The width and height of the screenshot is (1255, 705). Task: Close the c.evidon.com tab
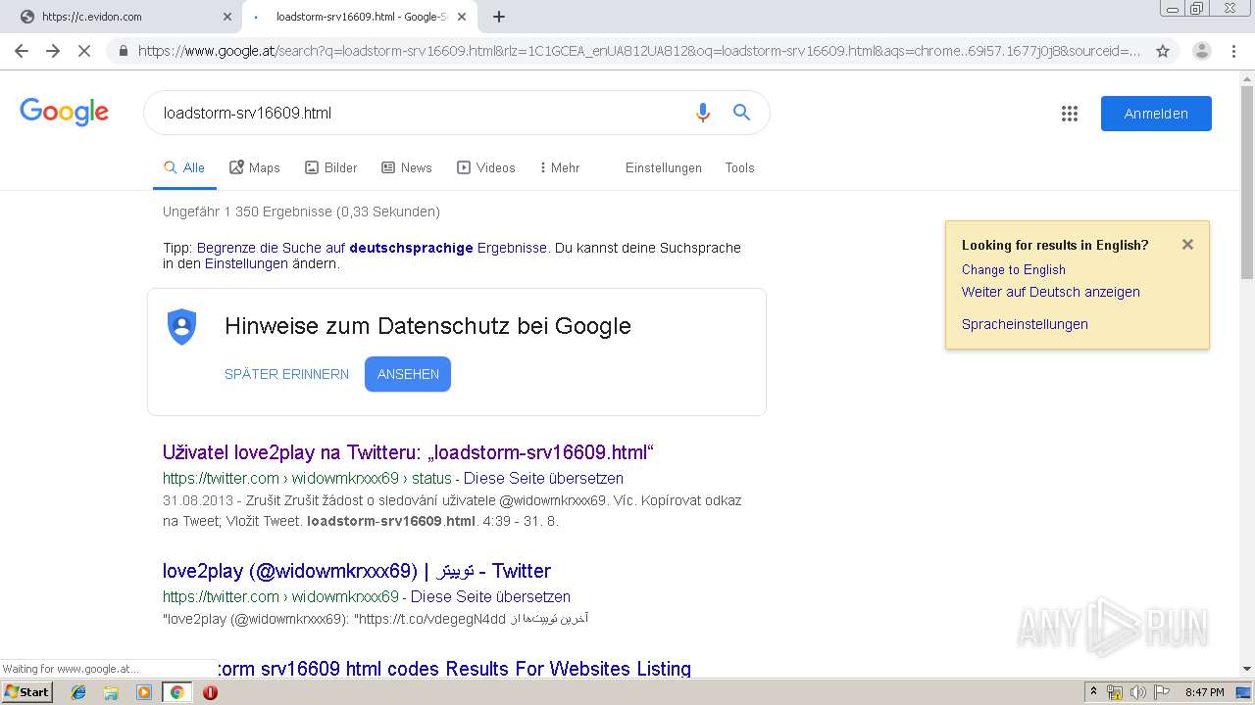(x=226, y=17)
